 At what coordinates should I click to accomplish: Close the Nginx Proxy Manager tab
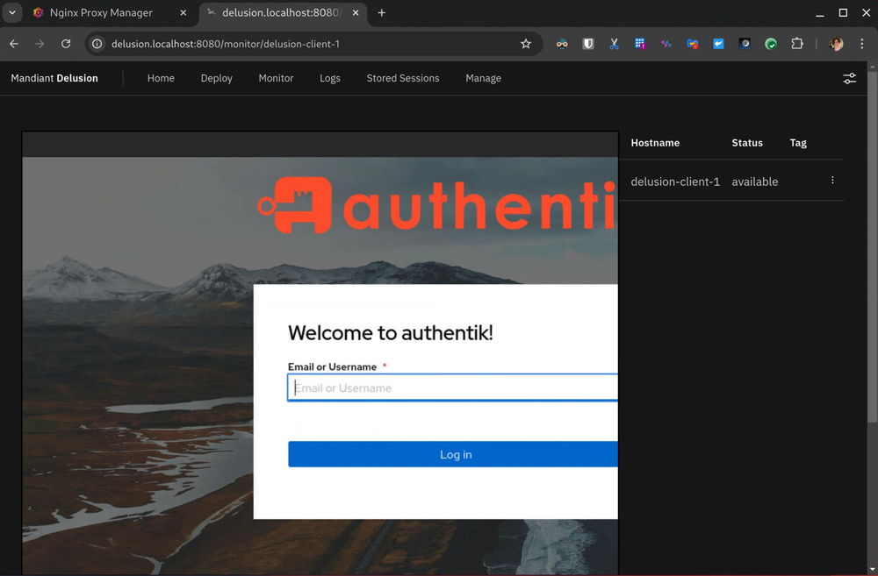click(184, 12)
